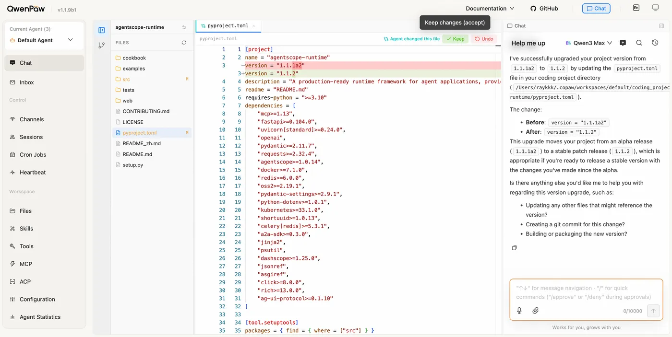Open the source control branch icon
Viewport: 672px width, 337px height.
coord(101,46)
